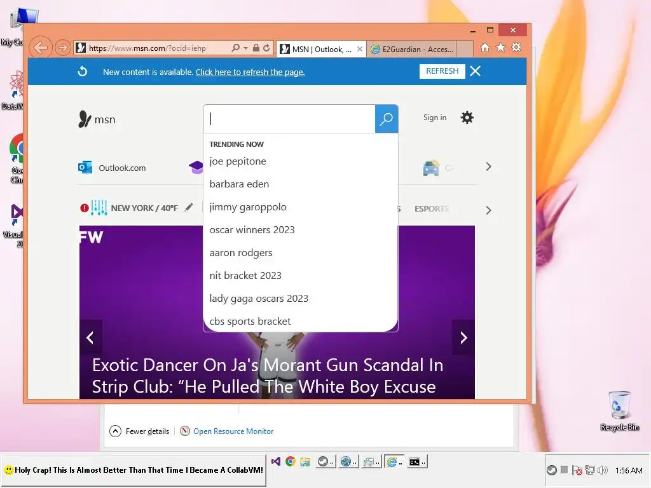Click Fewer details in Task Manager
The height and width of the screenshot is (488, 651).
click(139, 431)
